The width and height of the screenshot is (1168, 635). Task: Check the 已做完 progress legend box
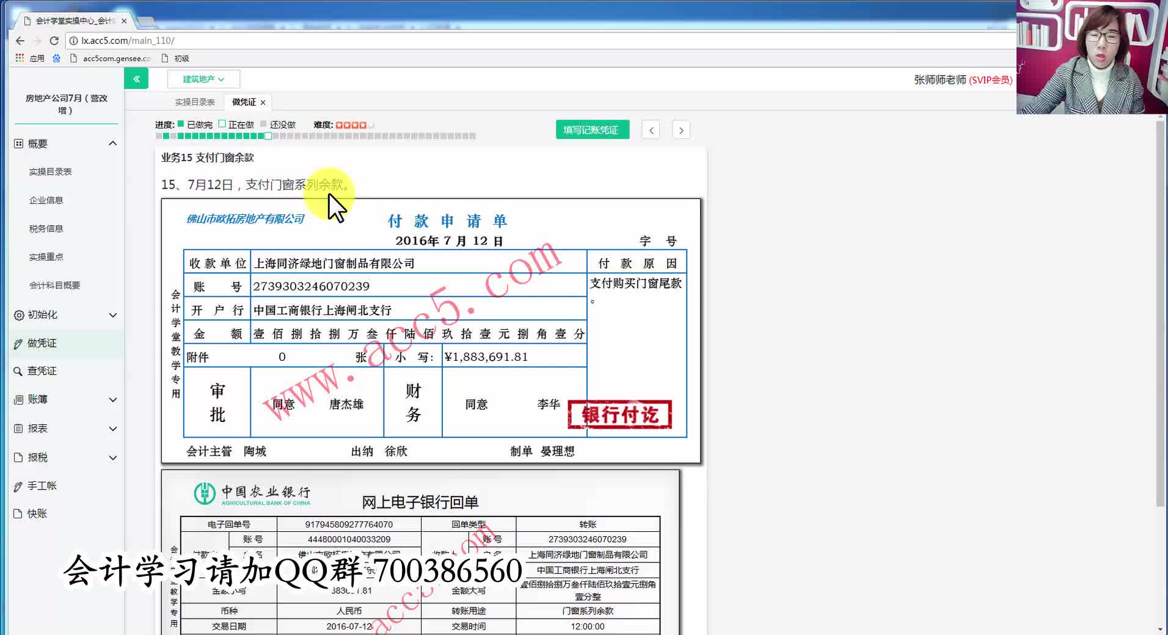[x=181, y=124]
